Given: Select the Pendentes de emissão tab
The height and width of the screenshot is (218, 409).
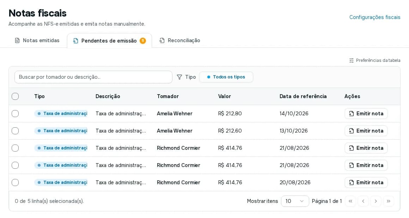Looking at the screenshot, I should click(x=109, y=40).
